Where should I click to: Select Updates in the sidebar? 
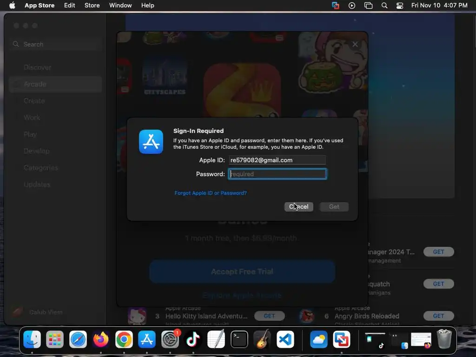click(55, 184)
